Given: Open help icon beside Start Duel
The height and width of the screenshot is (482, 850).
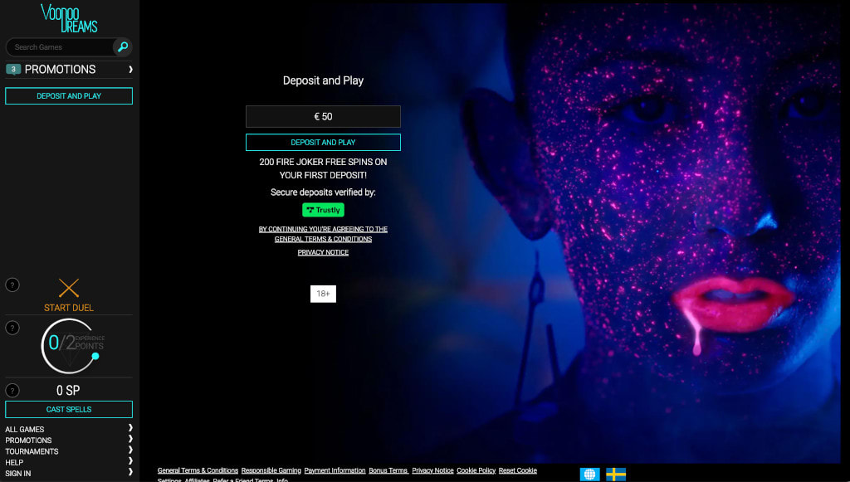Looking at the screenshot, I should tap(12, 285).
